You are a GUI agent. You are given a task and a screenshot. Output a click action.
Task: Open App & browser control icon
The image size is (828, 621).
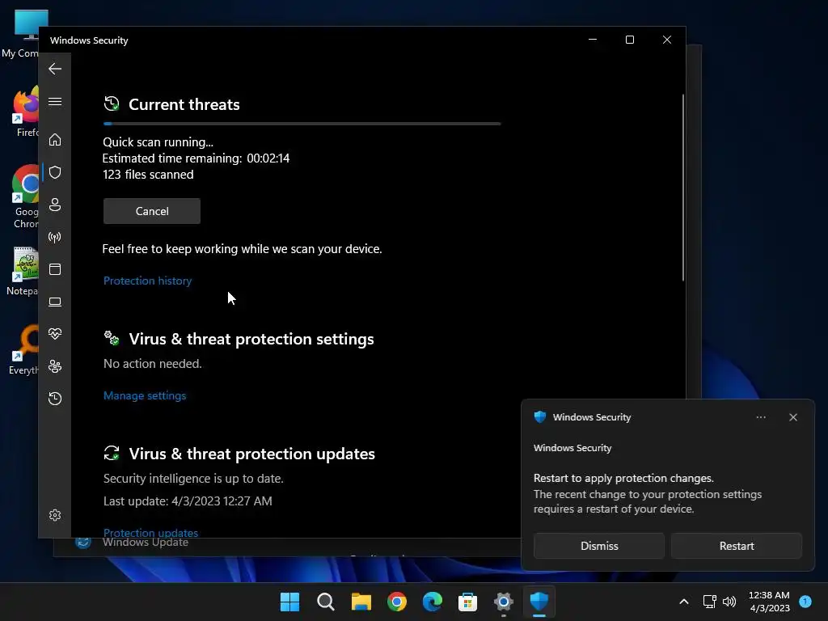[x=55, y=269]
